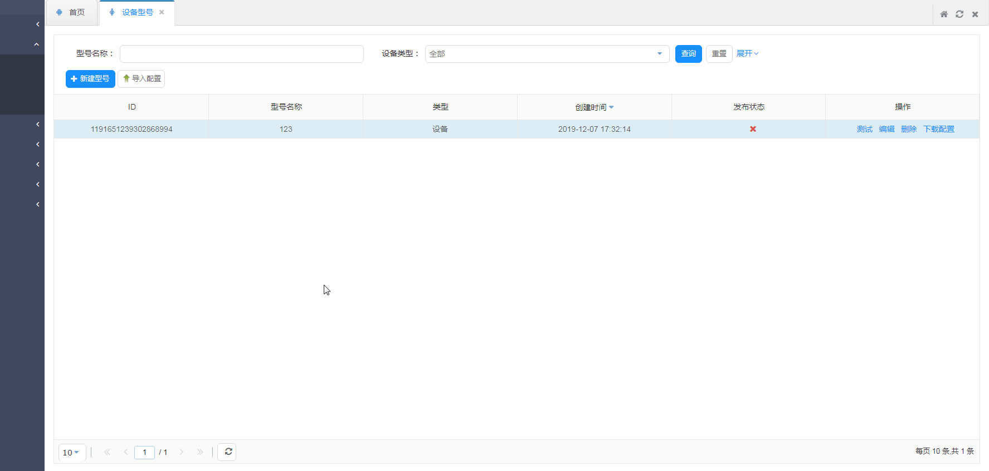Viewport: 989px width, 471px height.
Task: Click the previous page arrow
Action: point(126,452)
